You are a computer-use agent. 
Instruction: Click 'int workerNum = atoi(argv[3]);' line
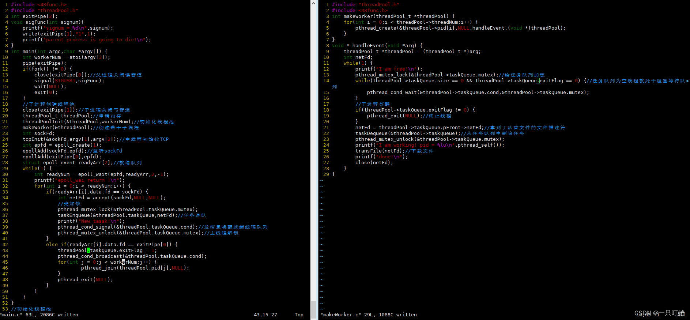(67, 57)
